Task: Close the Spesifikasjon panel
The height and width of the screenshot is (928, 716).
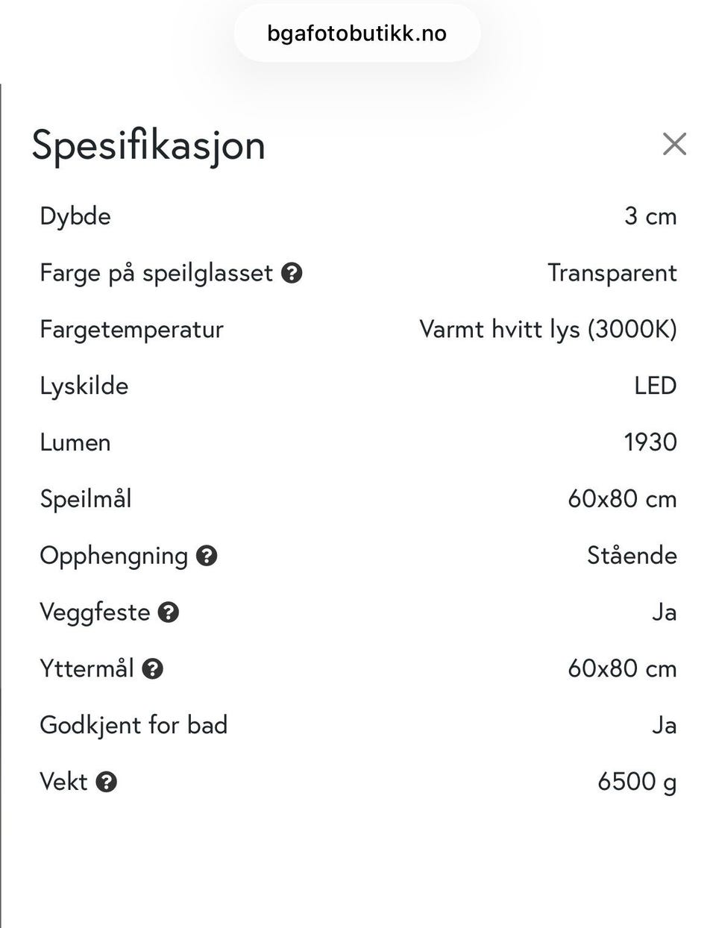Action: (x=674, y=144)
